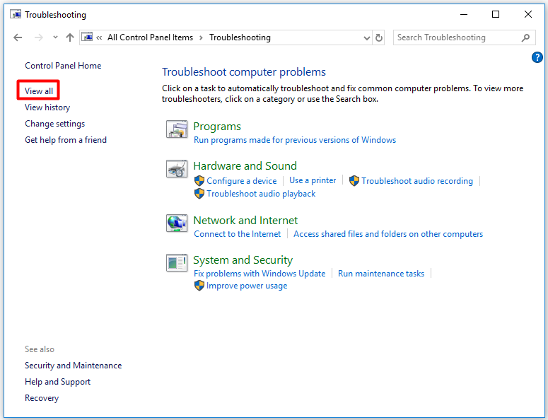Open the Hardware and Sound heading
The width and height of the screenshot is (548, 420).
point(245,165)
